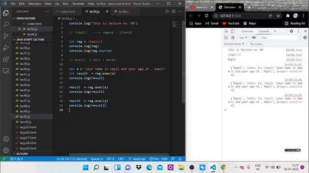The height and width of the screenshot is (173, 309).
Task: Open Chrome profile avatar
Action: tap(295, 16)
